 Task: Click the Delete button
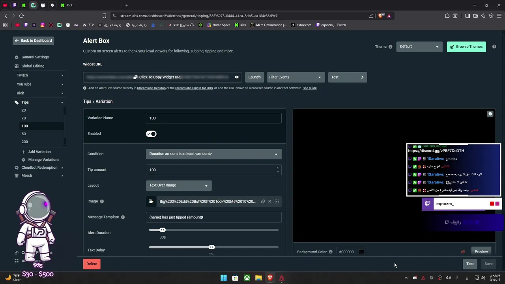click(x=92, y=264)
